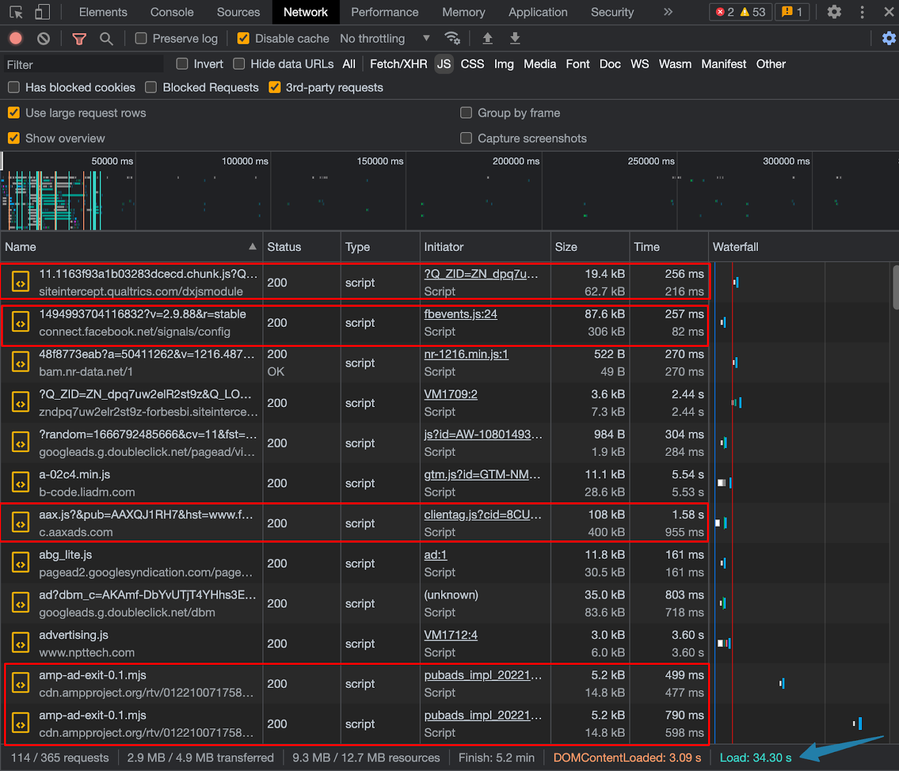
Task: Open the Application tab
Action: (538, 12)
